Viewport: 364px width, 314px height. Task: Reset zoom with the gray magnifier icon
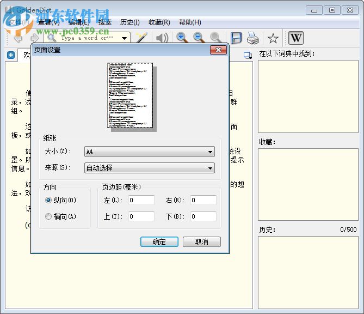pos(215,38)
